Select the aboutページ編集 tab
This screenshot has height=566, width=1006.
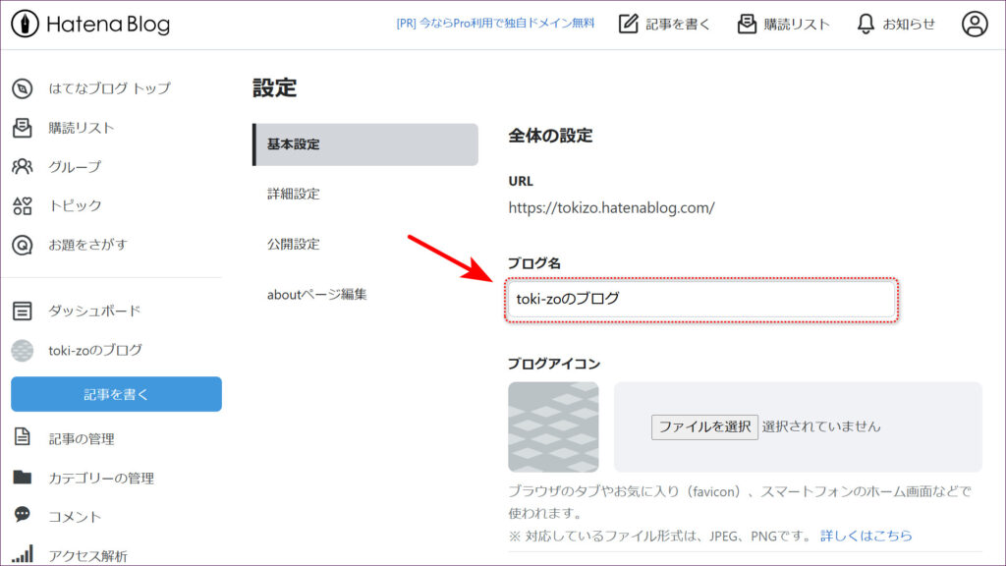click(316, 294)
